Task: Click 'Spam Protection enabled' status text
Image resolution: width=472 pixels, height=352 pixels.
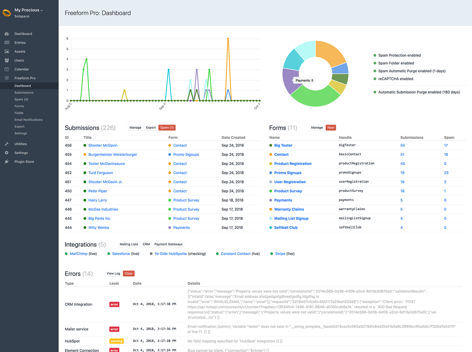Action: (400, 55)
